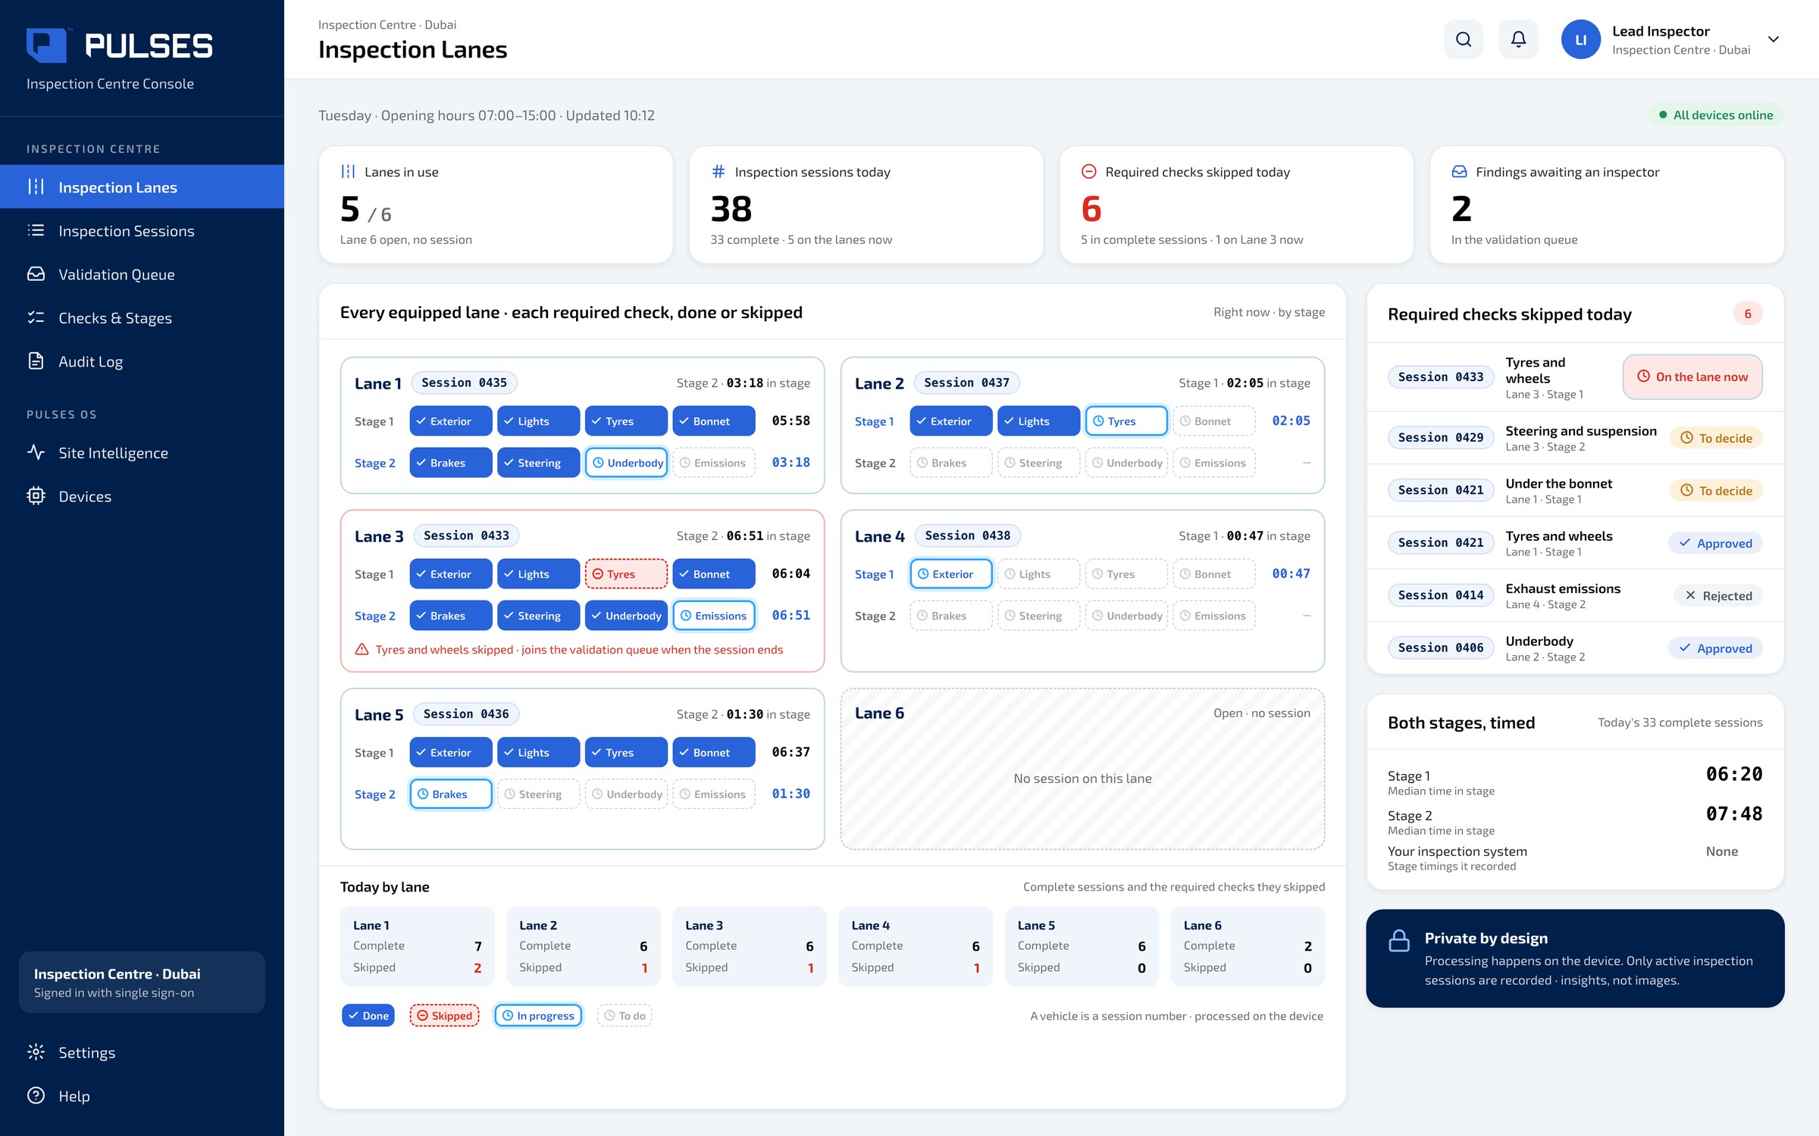Expand the Lead Inspector account chevron
This screenshot has height=1136, width=1819.
(1774, 39)
